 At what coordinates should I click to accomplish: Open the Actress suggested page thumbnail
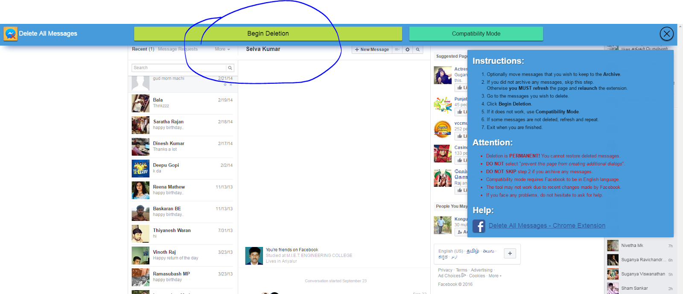[443, 75]
